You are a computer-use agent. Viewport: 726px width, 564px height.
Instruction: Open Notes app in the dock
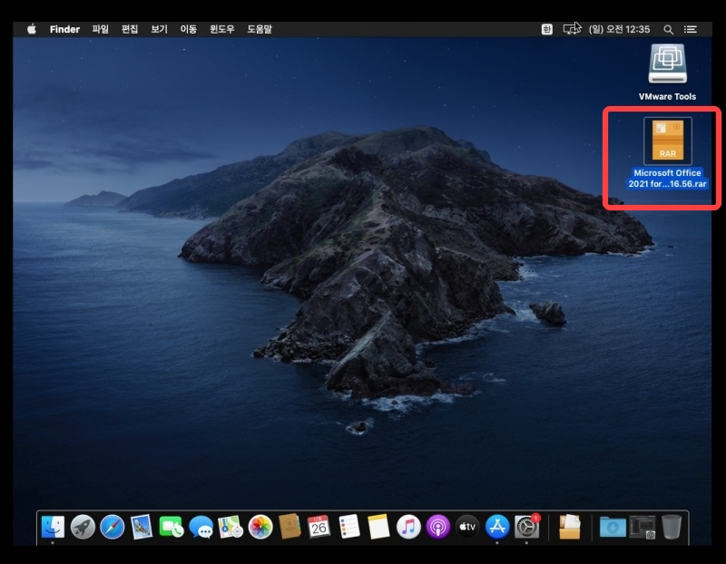tap(378, 527)
